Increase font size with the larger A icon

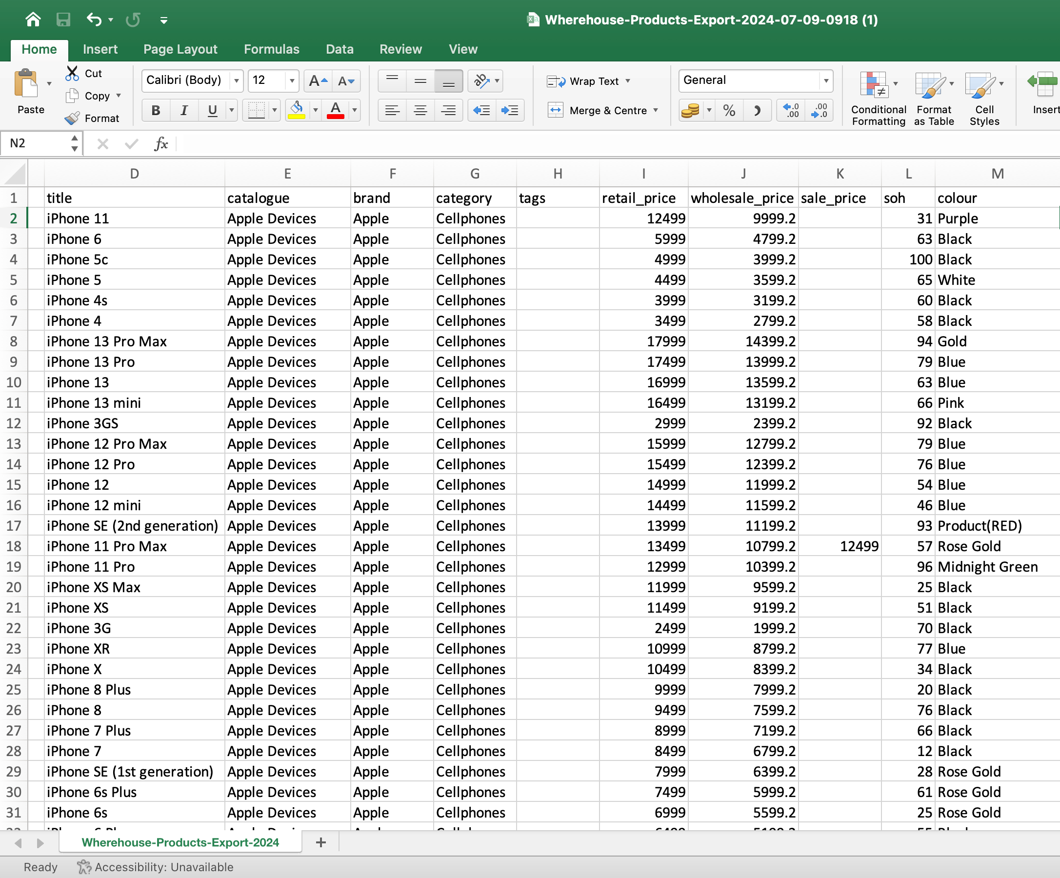point(318,81)
